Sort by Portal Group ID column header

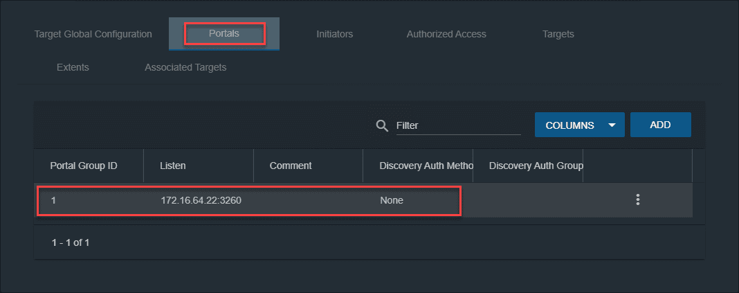click(x=84, y=166)
